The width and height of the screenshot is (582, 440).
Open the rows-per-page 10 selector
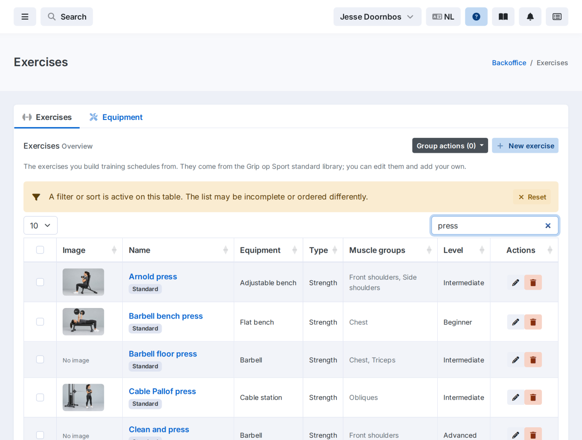coord(40,225)
